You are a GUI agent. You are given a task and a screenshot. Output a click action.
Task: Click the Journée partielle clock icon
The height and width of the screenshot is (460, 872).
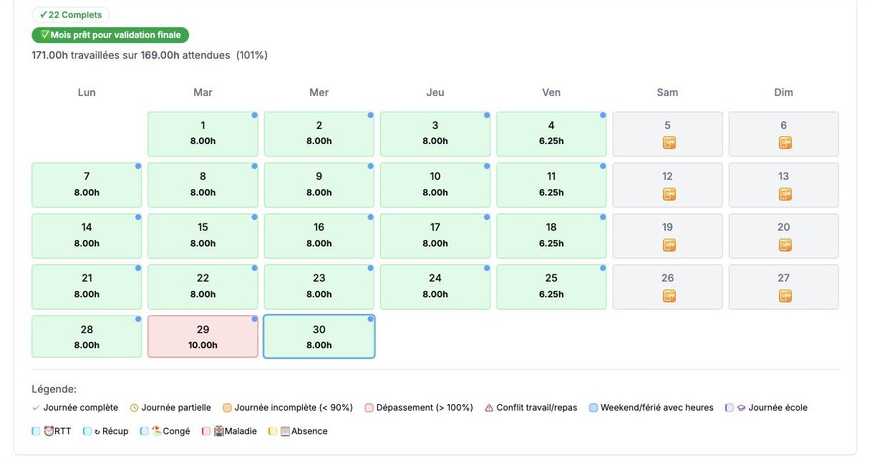coord(134,408)
